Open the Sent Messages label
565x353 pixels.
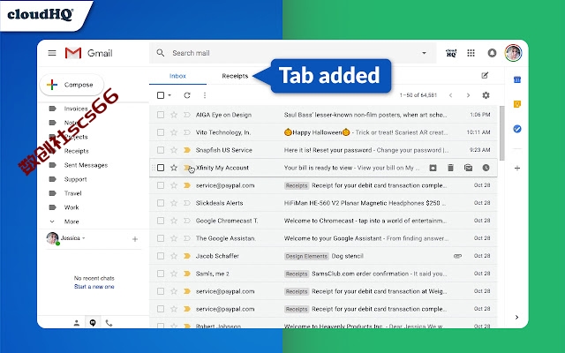pos(86,165)
